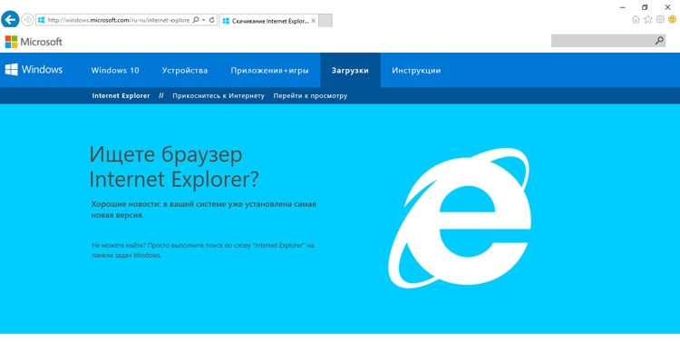Screen dimensions: 680x342
Task: Click the large Internet Explorer logo
Action: 460,218
